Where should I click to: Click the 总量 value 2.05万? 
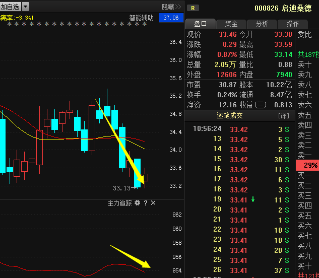point(225,64)
